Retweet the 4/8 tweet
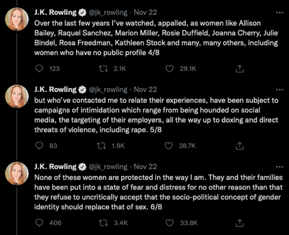The width and height of the screenshot is (289, 235). (104, 69)
